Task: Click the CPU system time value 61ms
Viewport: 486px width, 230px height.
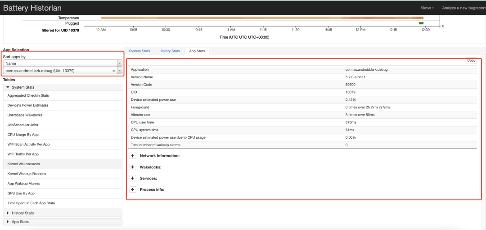Action: tap(350, 130)
